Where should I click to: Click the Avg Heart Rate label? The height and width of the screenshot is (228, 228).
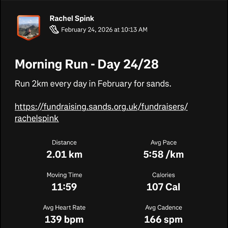[x=64, y=207]
